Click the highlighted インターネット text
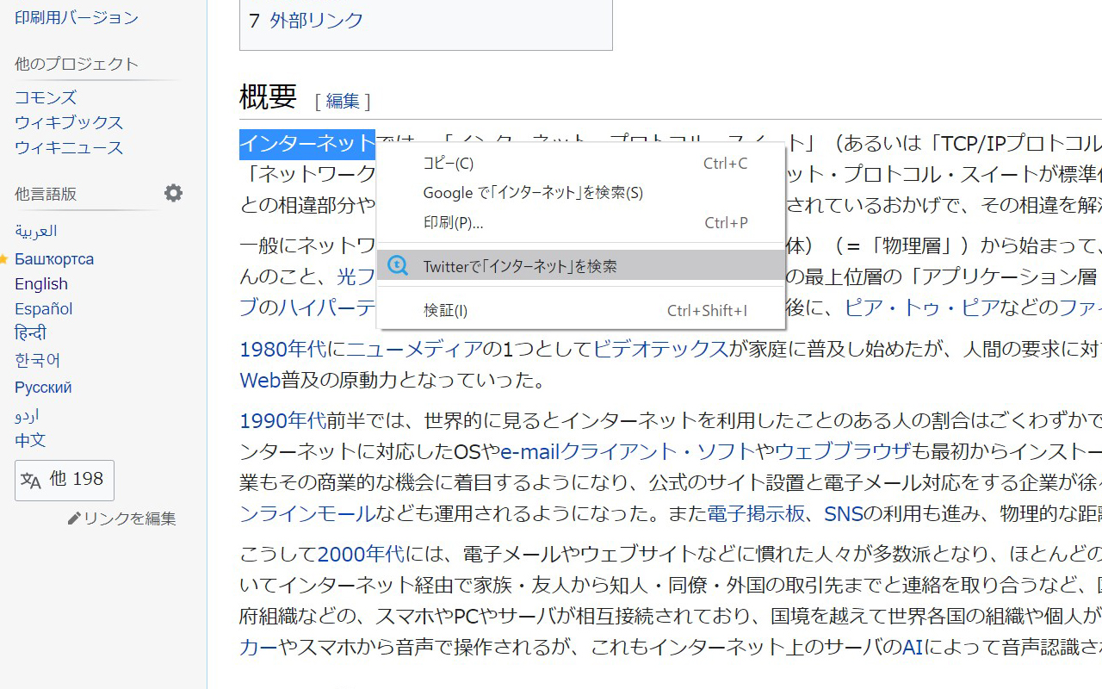The height and width of the screenshot is (689, 1102). 307,143
